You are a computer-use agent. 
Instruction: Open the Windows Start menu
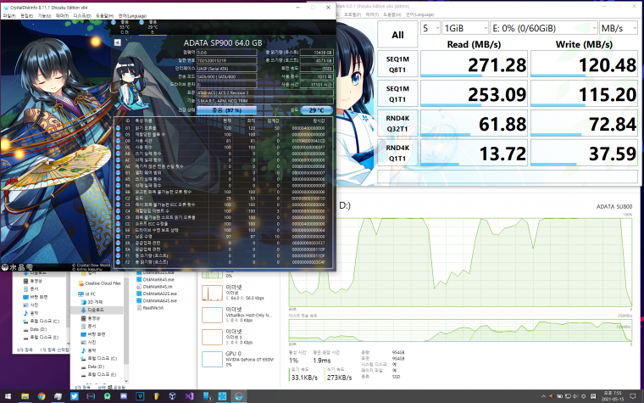(8, 396)
